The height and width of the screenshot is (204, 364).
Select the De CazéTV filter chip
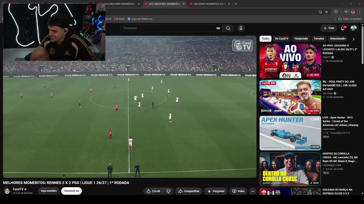pyautogui.click(x=282, y=39)
